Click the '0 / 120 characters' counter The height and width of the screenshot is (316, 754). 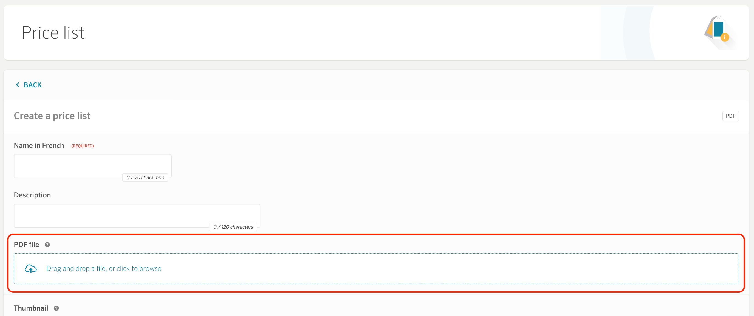233,227
